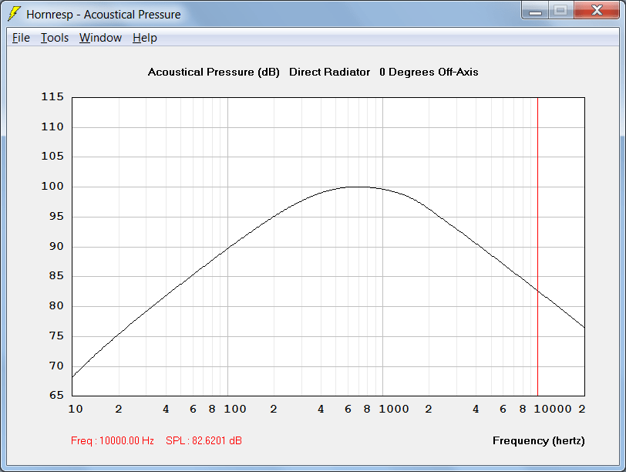Click the Hornresp lightning bolt title icon
Viewport: 626px width, 472px height.
tap(14, 14)
